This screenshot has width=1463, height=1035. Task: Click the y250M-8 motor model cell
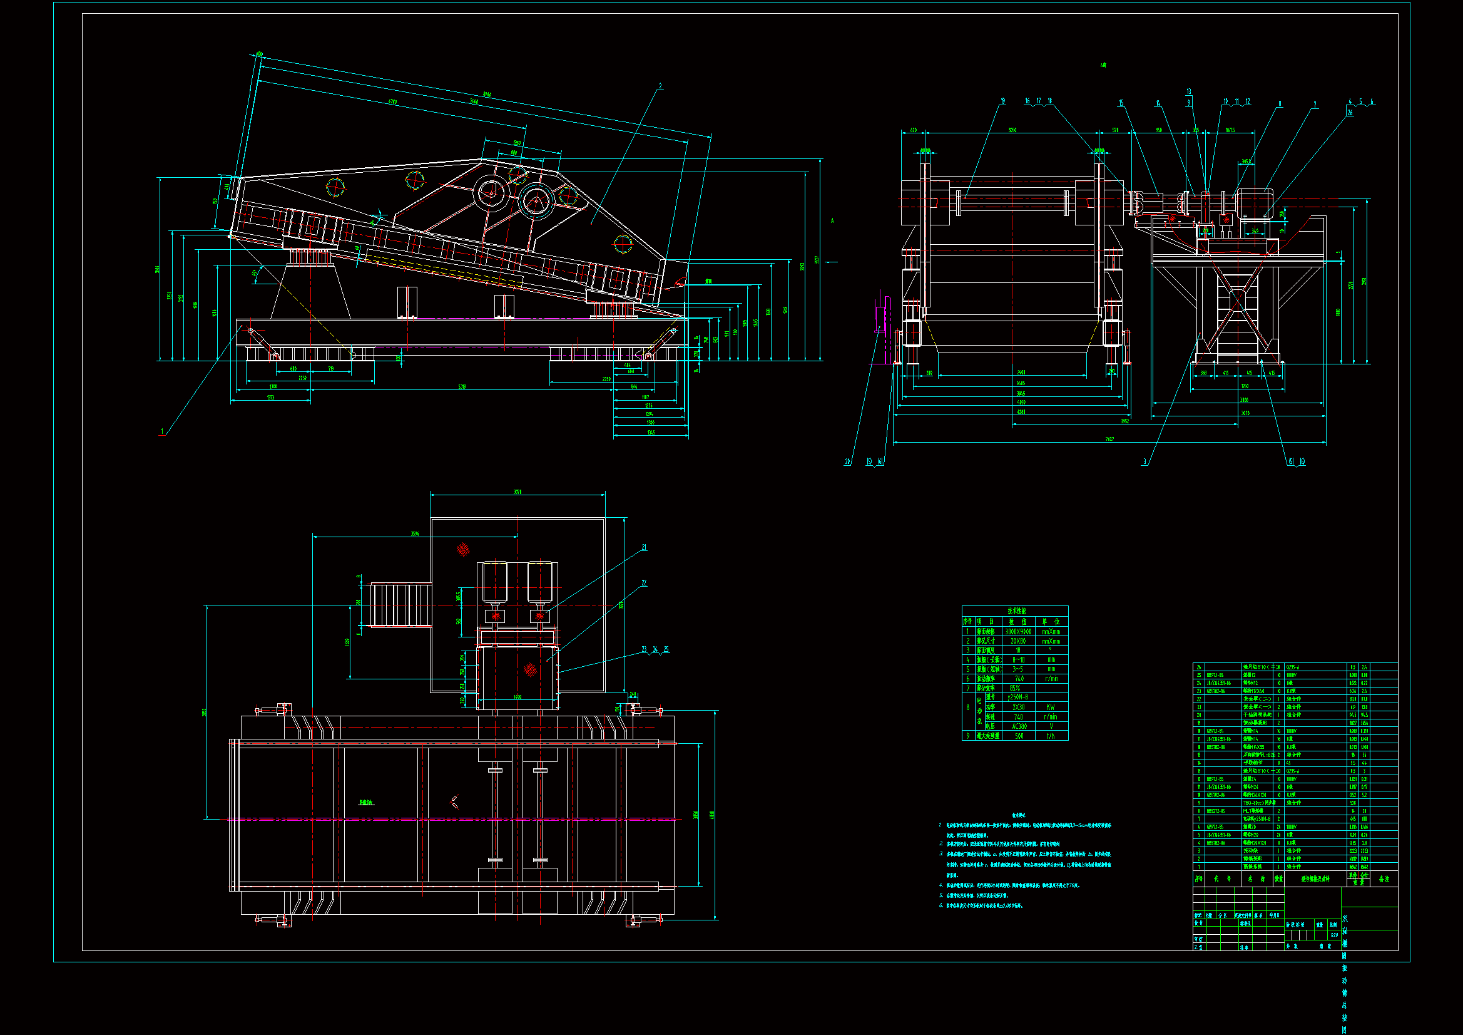click(x=1017, y=697)
